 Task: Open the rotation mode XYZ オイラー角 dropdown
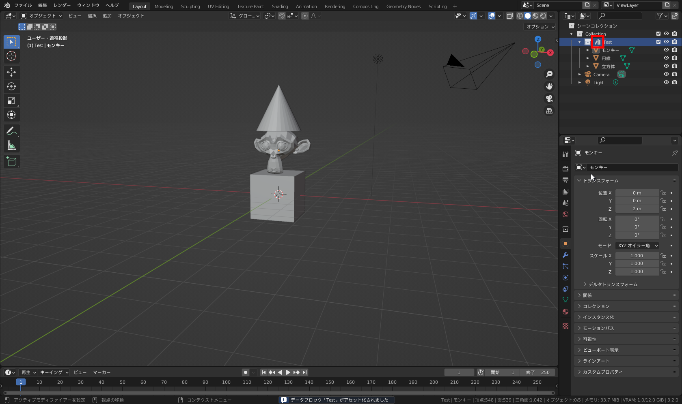(637, 246)
